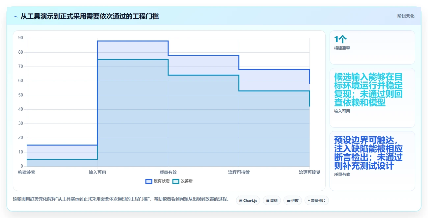Click the 阶段变化 label in header

point(406,16)
